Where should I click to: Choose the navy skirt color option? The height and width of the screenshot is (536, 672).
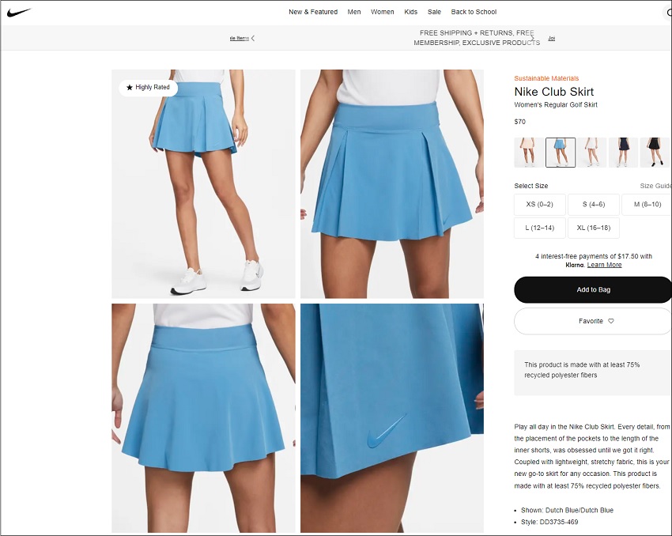pyautogui.click(x=624, y=153)
